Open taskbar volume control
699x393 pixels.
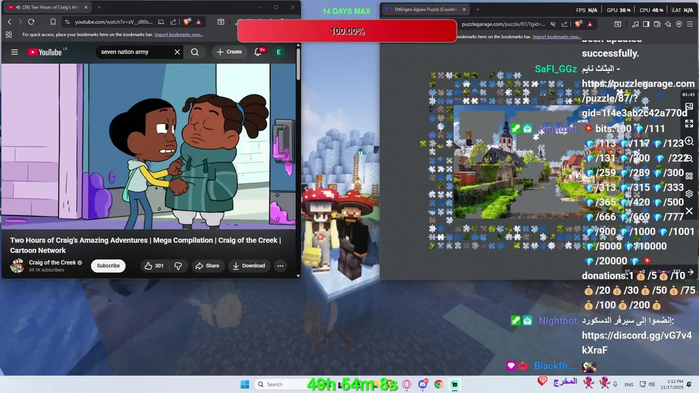coord(651,384)
